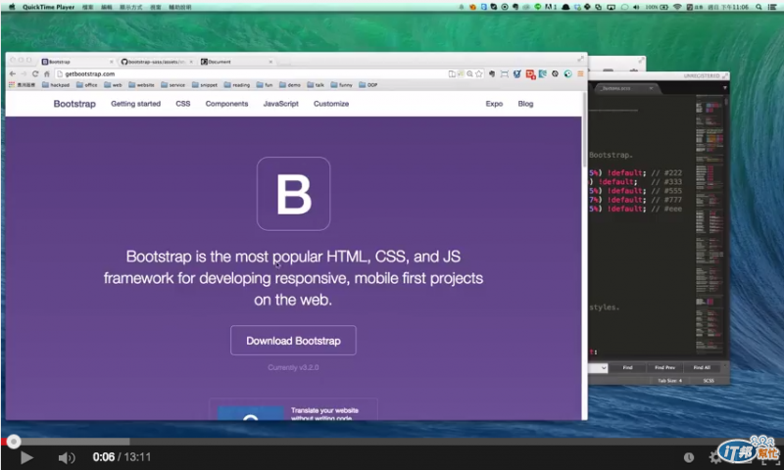
Task: Reload the getbootstrap.com page
Action: tap(35, 73)
